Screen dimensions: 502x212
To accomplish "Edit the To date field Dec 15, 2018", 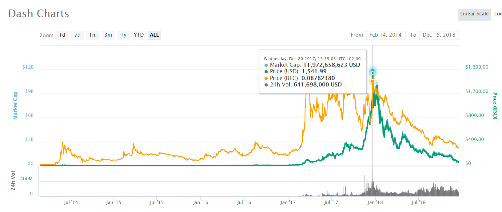I will point(439,35).
